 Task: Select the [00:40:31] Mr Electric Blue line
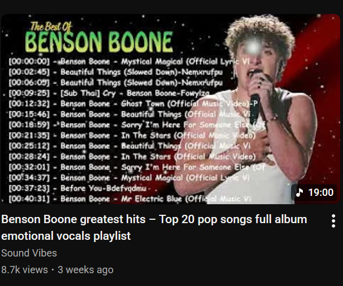(129, 199)
